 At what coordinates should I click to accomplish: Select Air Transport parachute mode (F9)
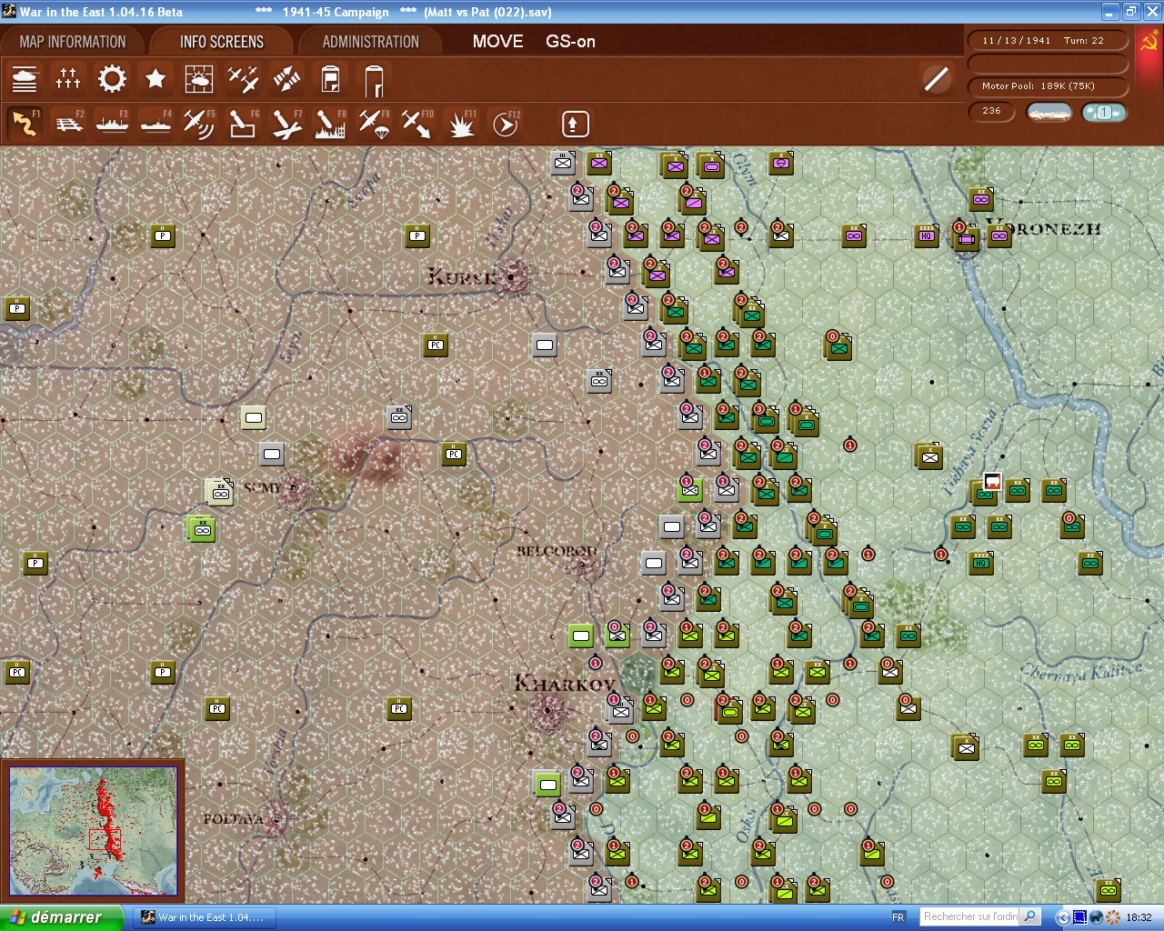pyautogui.click(x=374, y=124)
